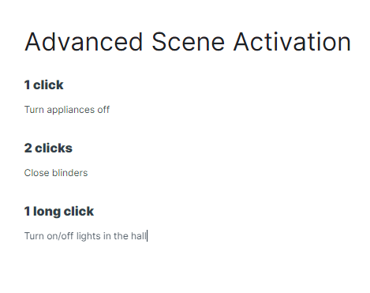
Task: Select the '1 click' heading
Action: pyautogui.click(x=44, y=85)
